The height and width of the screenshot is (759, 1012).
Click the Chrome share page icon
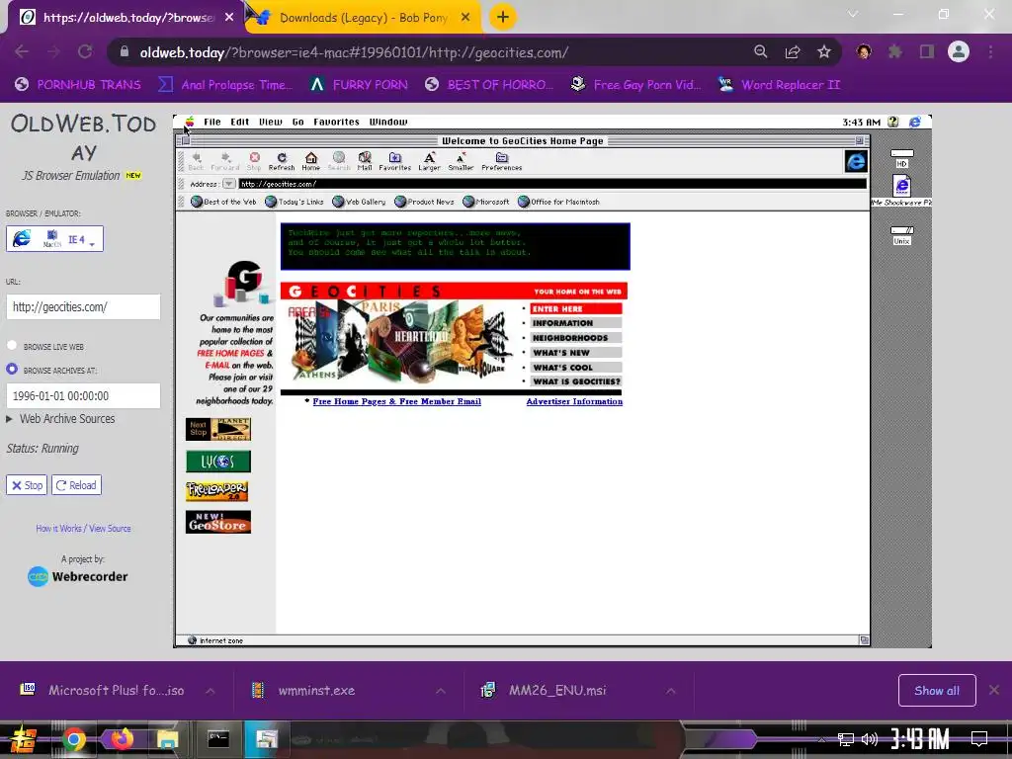(793, 52)
